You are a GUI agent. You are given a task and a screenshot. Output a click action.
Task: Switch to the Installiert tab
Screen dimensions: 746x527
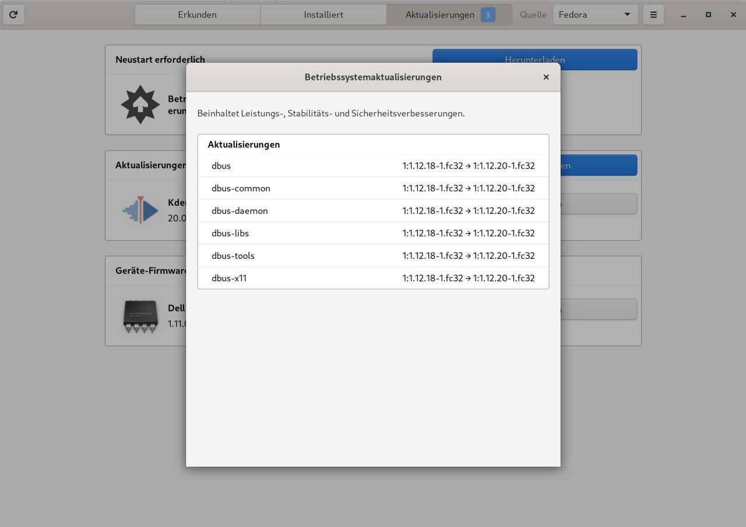323,15
